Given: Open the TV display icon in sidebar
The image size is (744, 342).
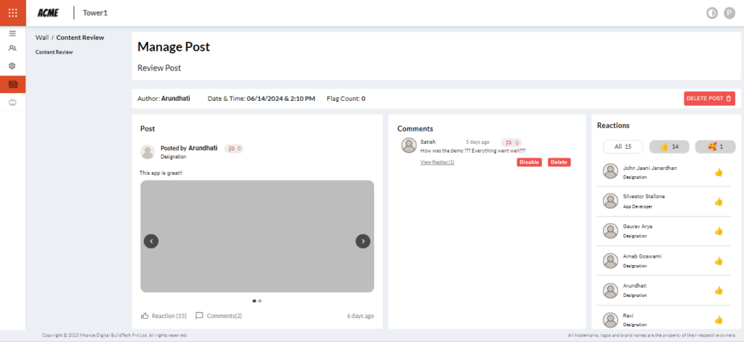Looking at the screenshot, I should [x=12, y=103].
